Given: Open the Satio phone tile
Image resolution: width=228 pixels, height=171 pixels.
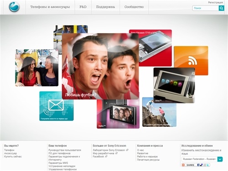Looking at the screenshot, I should tap(118, 114).
